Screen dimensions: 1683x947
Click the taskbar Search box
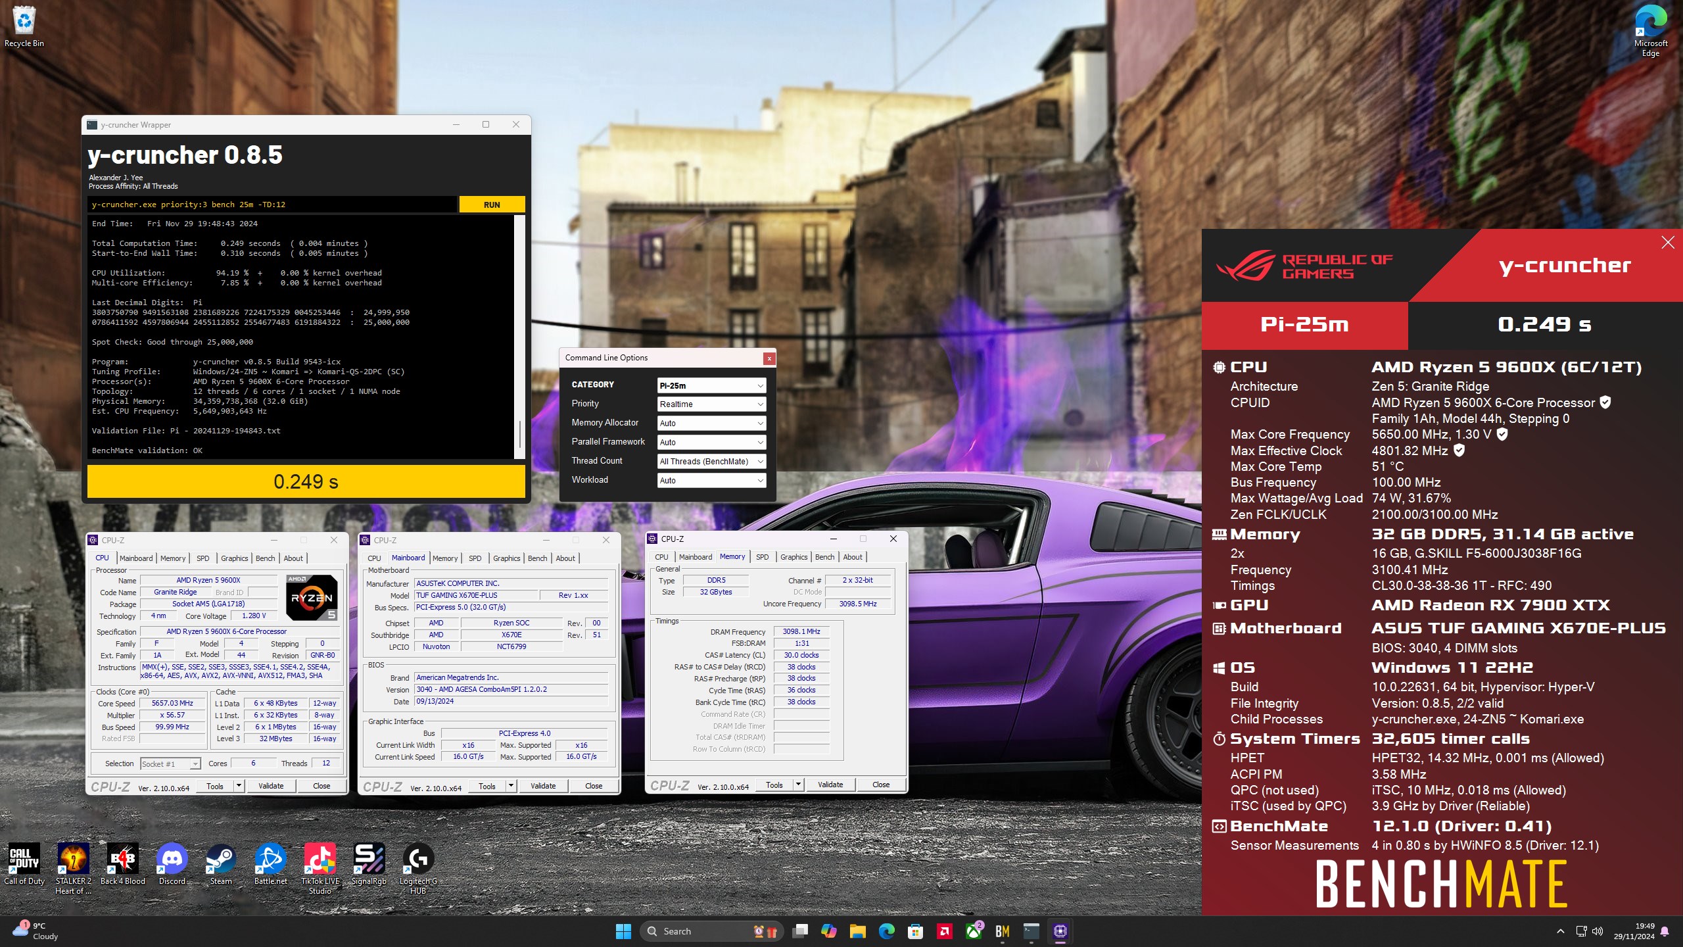click(711, 931)
